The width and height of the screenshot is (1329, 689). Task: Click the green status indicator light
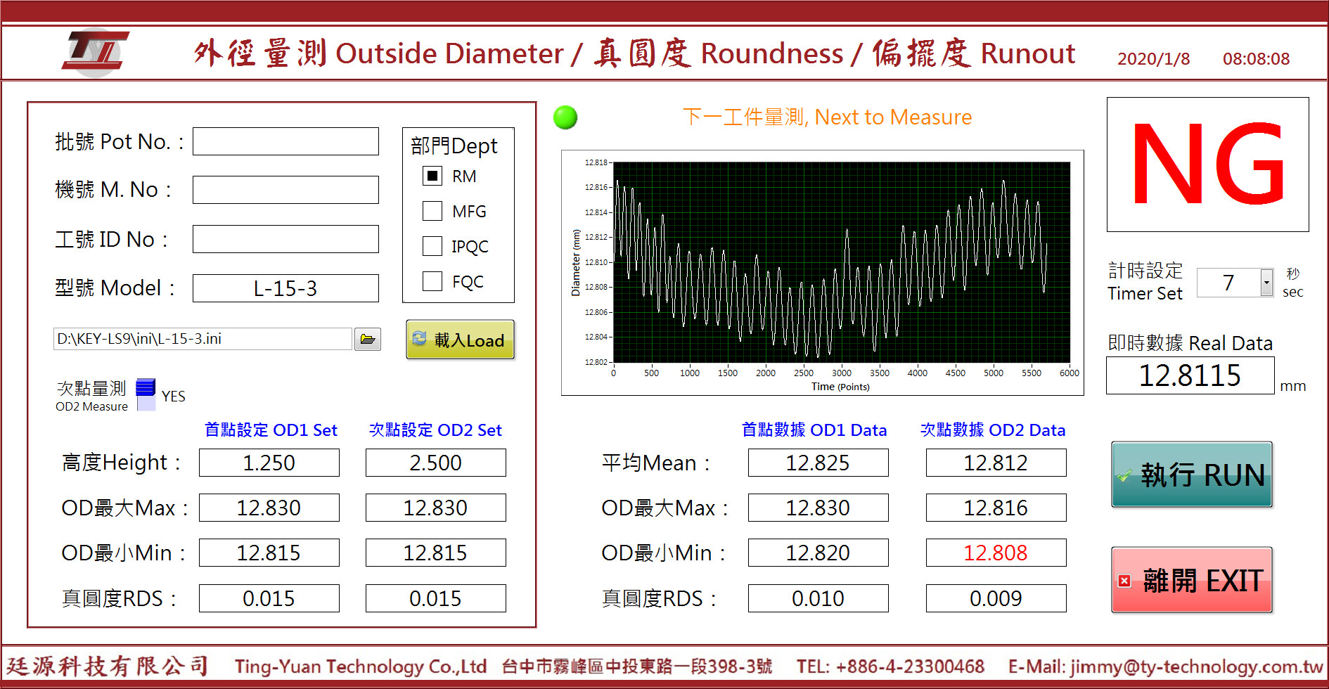tap(565, 117)
